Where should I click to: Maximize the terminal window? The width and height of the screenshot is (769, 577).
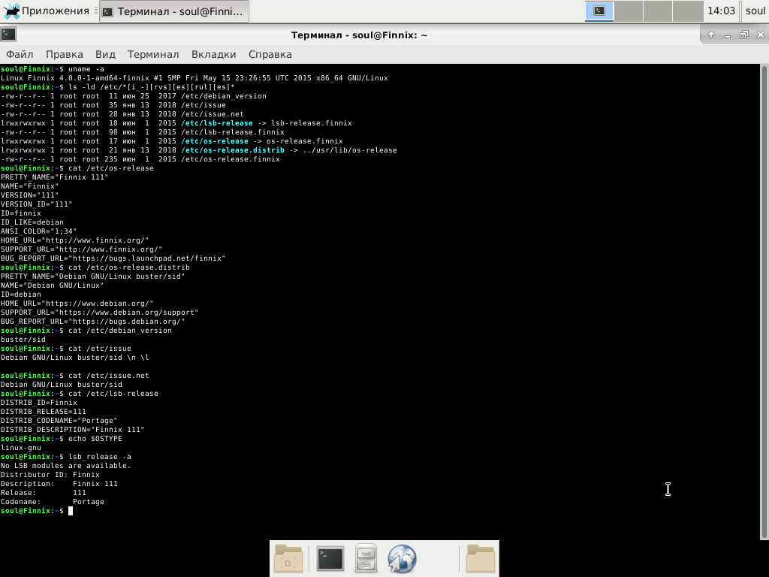(x=744, y=35)
